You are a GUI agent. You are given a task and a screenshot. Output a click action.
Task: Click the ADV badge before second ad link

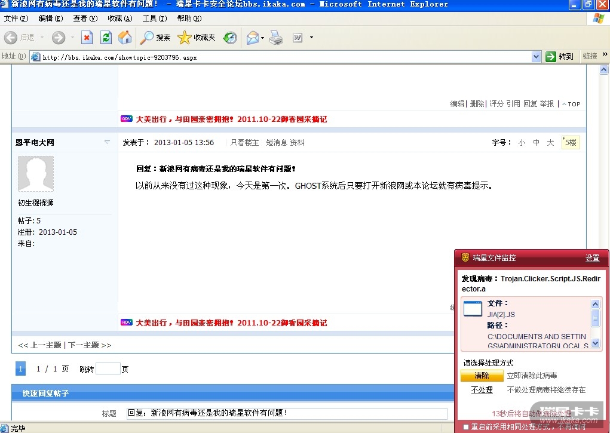tap(127, 322)
